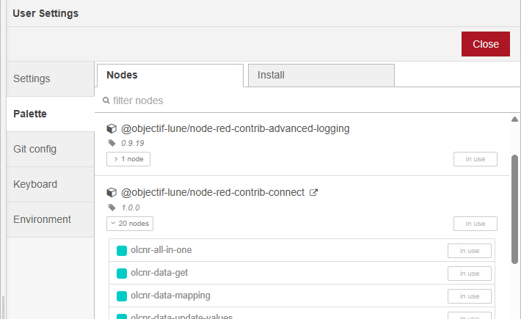
Task: Click the teal olcnr-data-get node icon
Action: point(122,274)
